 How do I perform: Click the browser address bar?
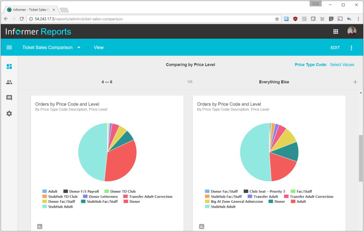[x=153, y=19]
